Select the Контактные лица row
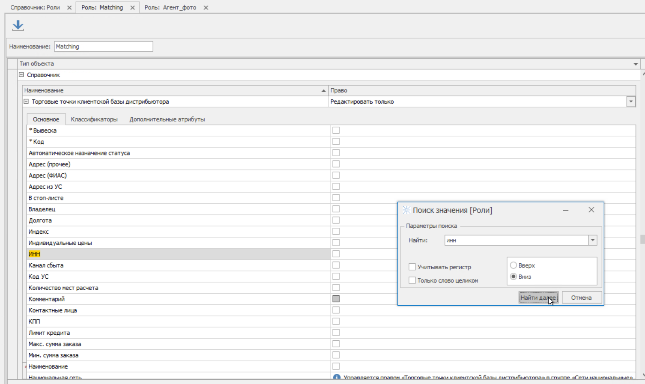This screenshot has height=384, width=645. pyautogui.click(x=178, y=310)
